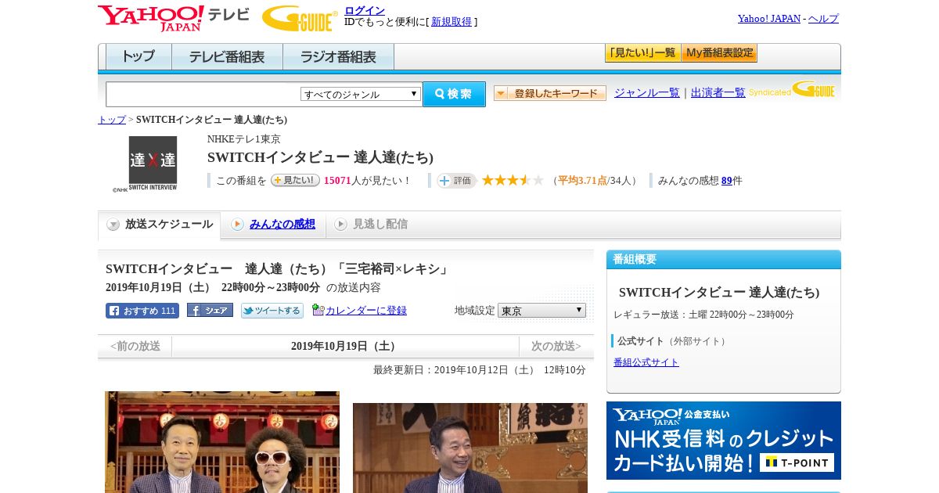Switch to the トップ tab
The width and height of the screenshot is (939, 493).
[139, 57]
